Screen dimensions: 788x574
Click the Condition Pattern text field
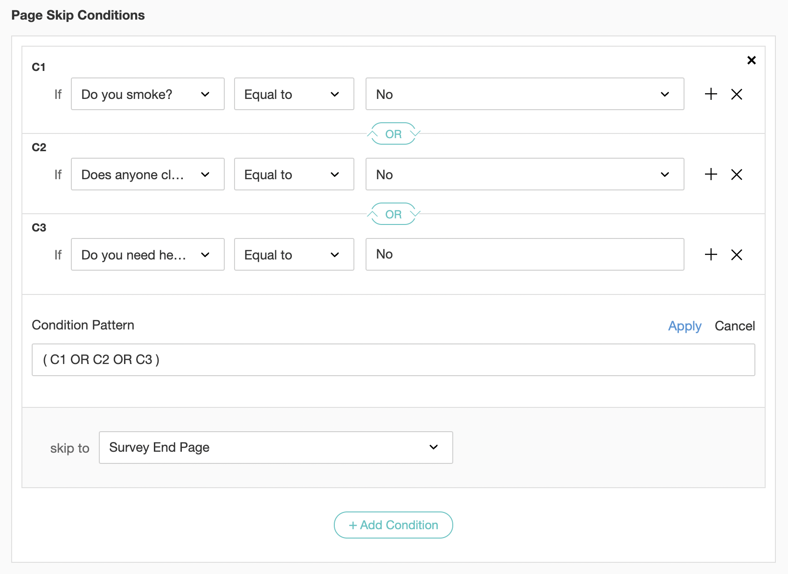coord(393,360)
